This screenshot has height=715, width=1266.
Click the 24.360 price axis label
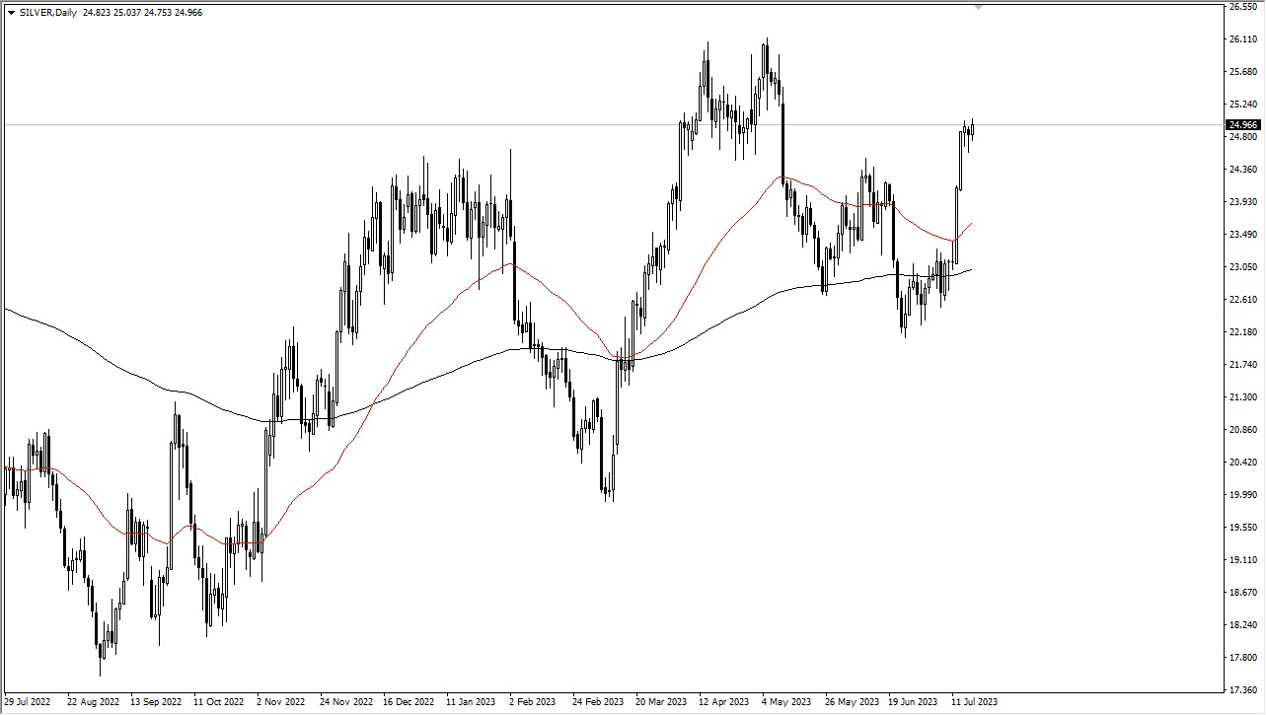[x=1243, y=167]
